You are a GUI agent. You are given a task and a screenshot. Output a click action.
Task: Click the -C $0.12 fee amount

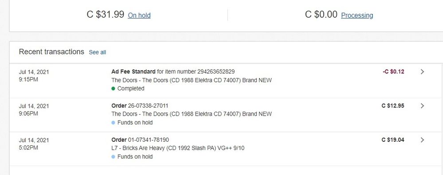(394, 72)
